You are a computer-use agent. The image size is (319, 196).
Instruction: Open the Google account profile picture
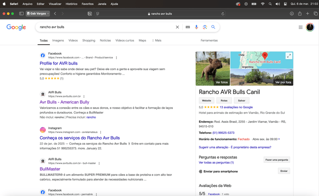click(x=310, y=27)
